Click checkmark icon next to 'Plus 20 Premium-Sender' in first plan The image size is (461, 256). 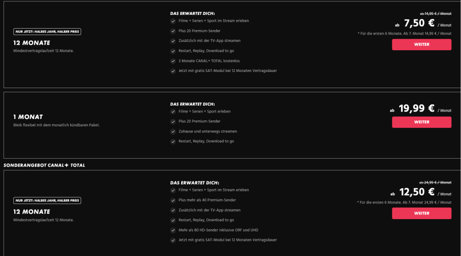click(173, 31)
